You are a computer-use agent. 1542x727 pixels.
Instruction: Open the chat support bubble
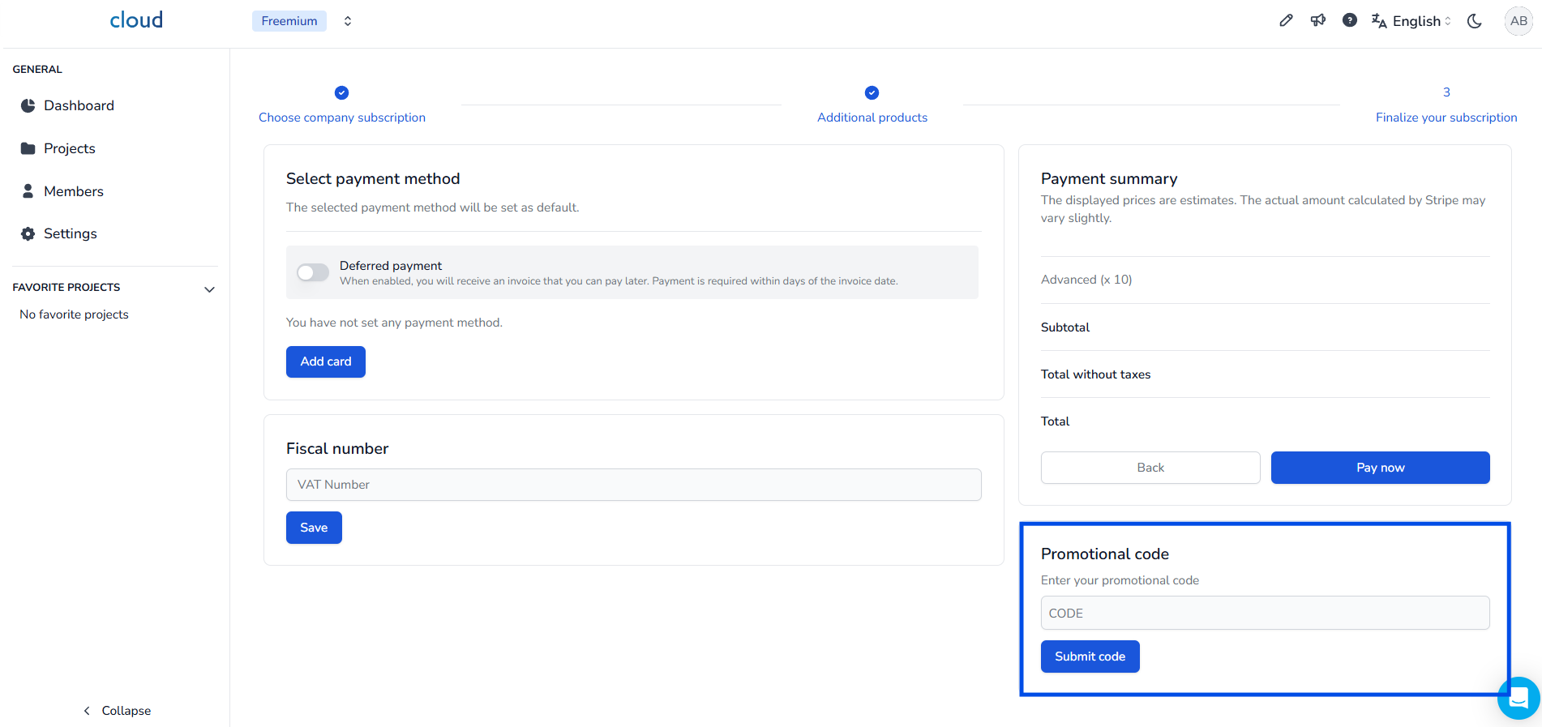tap(1518, 698)
